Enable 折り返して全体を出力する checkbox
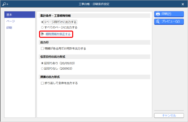Screen dimensions: 188x122 (x=42, y=83)
